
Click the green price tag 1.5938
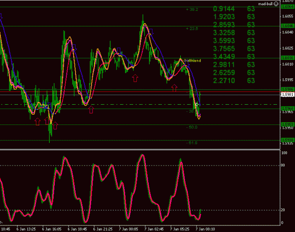[287, 140]
